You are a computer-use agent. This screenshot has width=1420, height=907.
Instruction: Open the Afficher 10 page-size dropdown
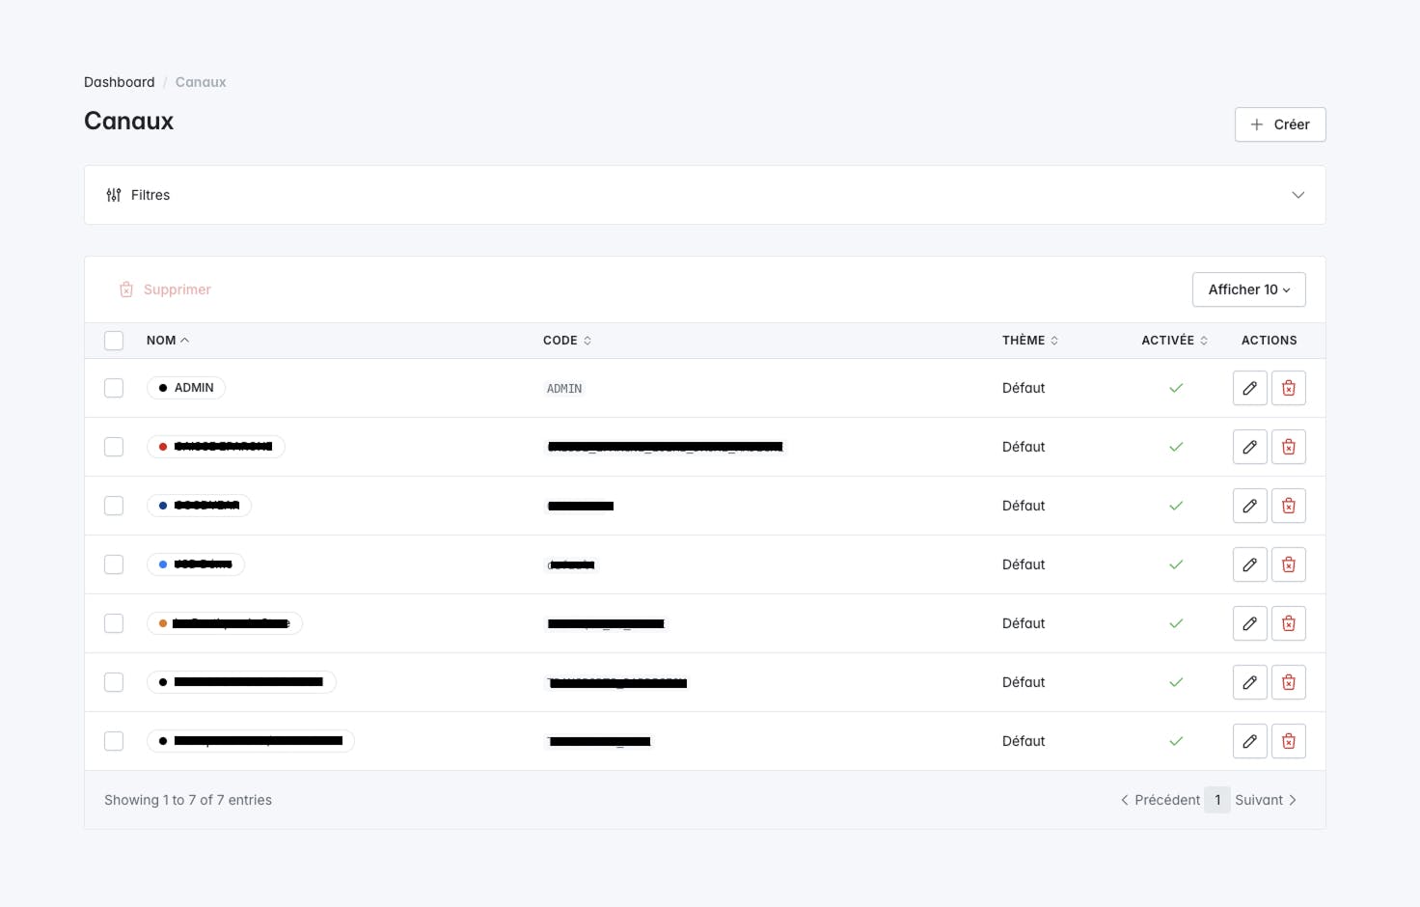[1249, 289]
